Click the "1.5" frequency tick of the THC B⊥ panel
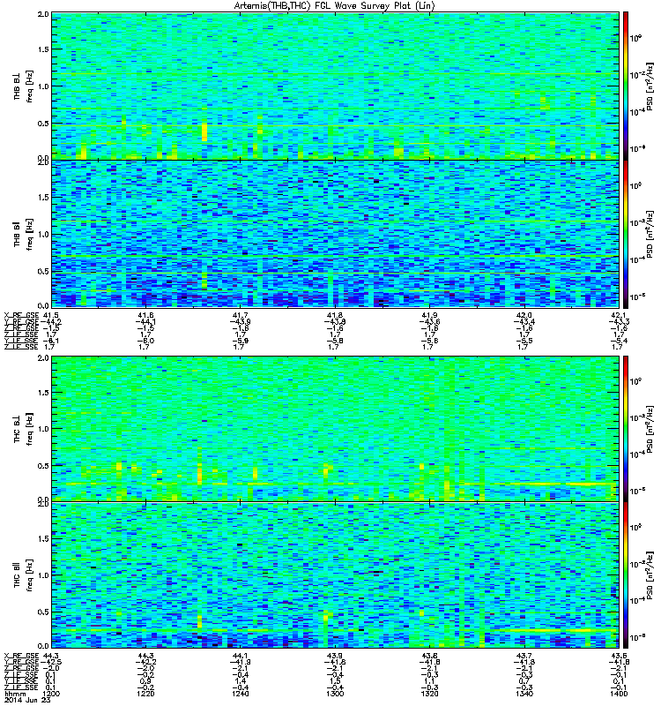The height and width of the screenshot is (706, 661). click(x=43, y=393)
